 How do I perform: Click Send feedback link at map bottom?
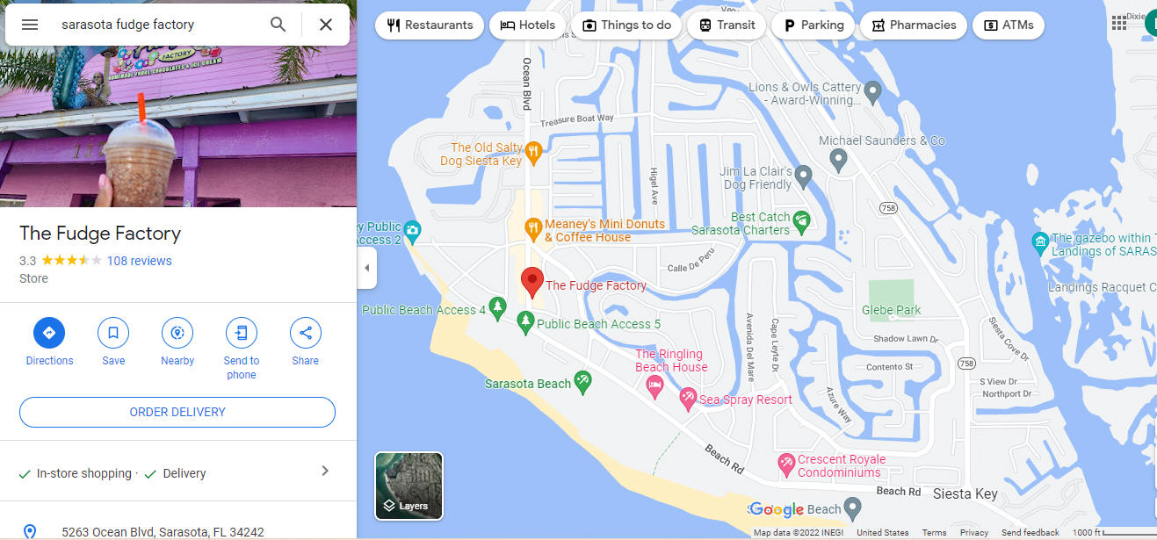pos(1030,533)
